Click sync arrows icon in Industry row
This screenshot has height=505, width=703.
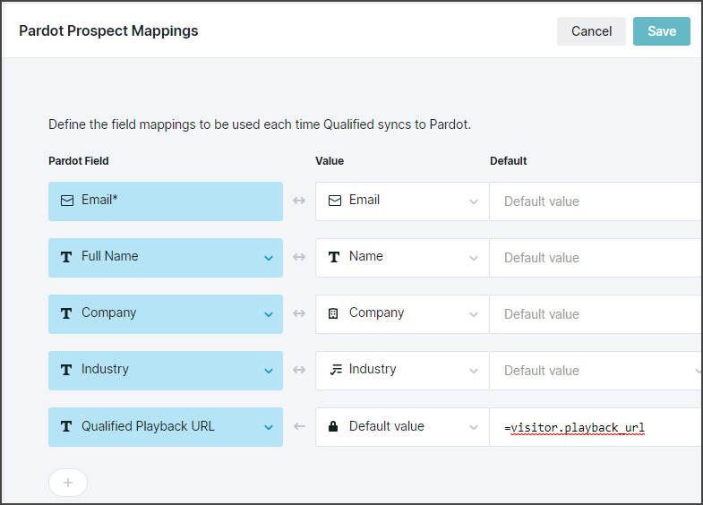pos(299,370)
